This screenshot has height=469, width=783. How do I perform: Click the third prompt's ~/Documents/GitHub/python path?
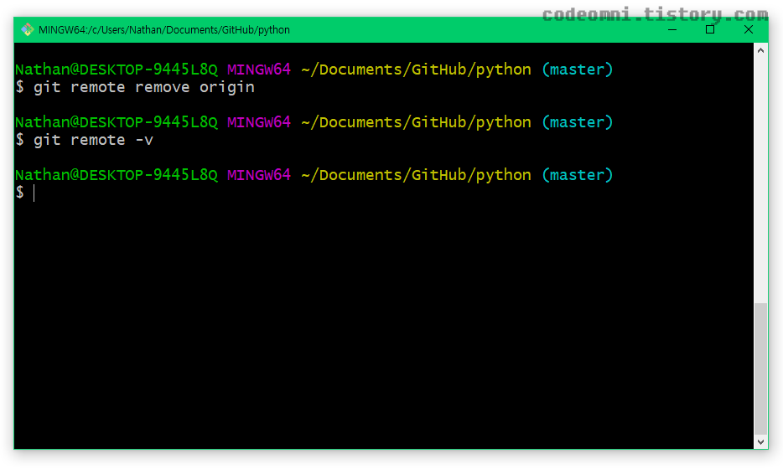417,175
